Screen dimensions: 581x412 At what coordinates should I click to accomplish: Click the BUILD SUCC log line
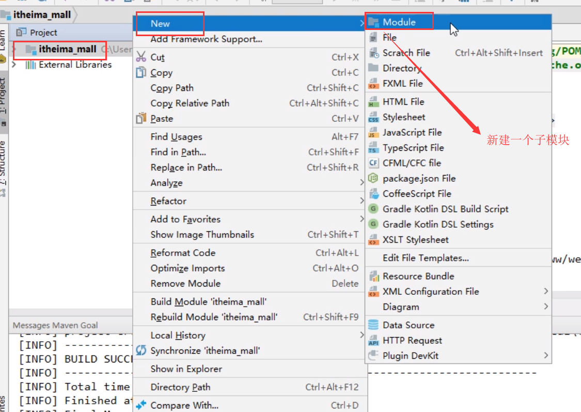(76, 359)
